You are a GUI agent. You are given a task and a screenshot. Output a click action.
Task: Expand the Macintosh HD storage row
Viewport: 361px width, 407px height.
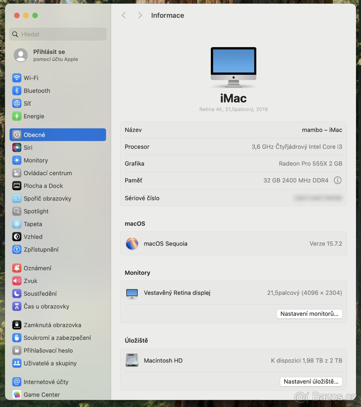233,361
